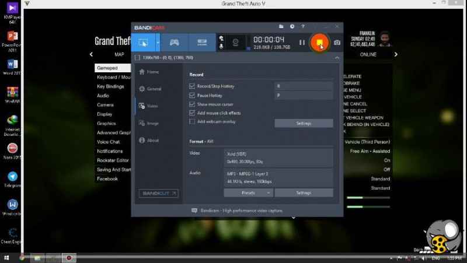
Task: Toggle Record/Stop Hotkey checkbox
Action: pos(192,86)
